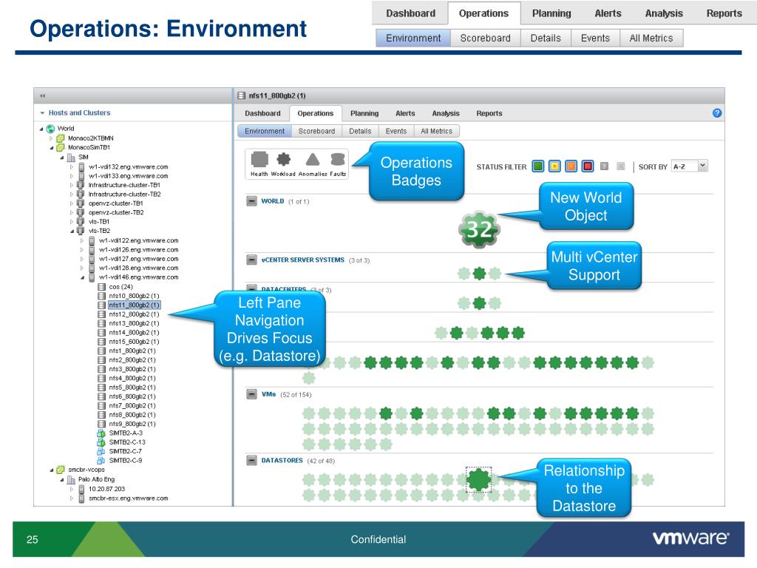The height and width of the screenshot is (568, 757).
Task: Open help via the blue question mark icon
Action: (717, 113)
